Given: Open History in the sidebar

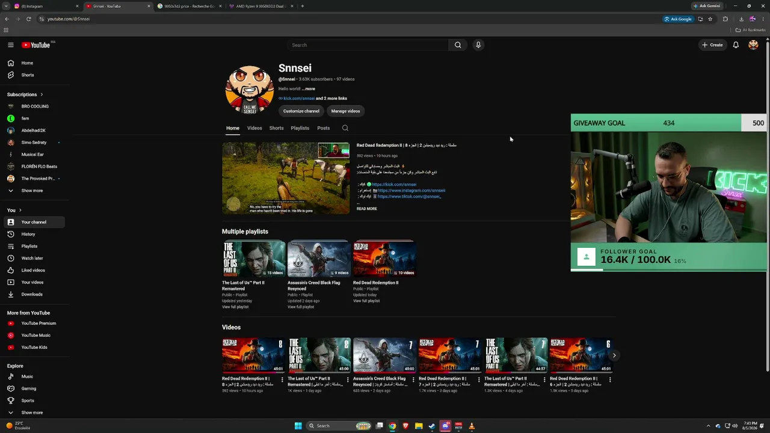Looking at the screenshot, I should click(33, 234).
